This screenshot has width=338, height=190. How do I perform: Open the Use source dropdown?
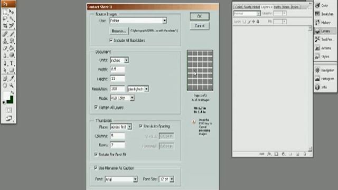(x=138, y=21)
